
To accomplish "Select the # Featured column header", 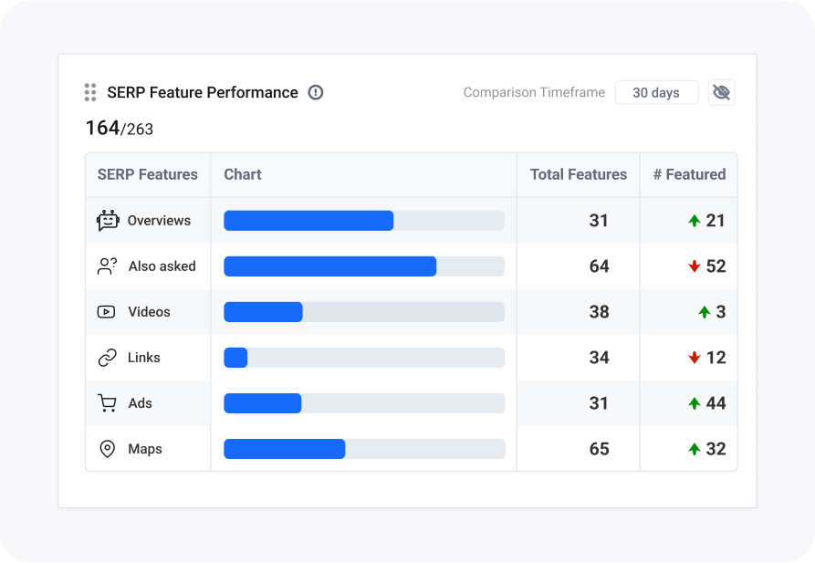I will coord(688,174).
